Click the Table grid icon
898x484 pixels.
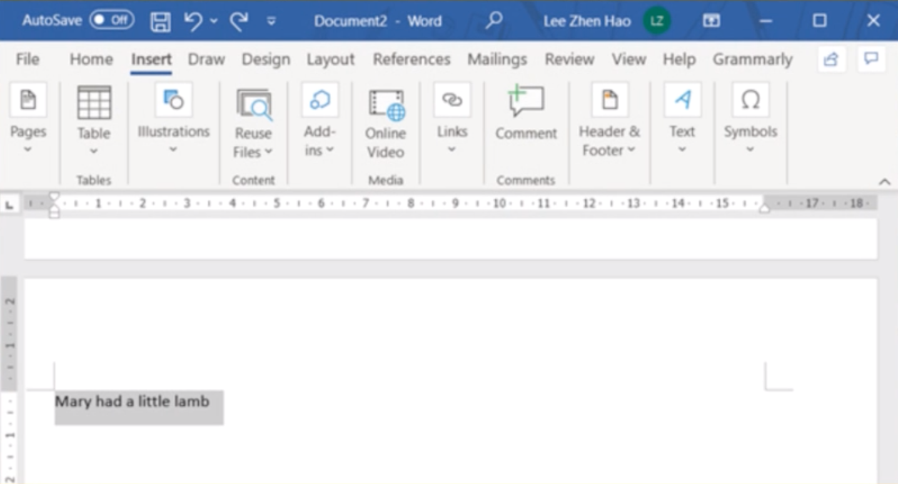click(94, 103)
